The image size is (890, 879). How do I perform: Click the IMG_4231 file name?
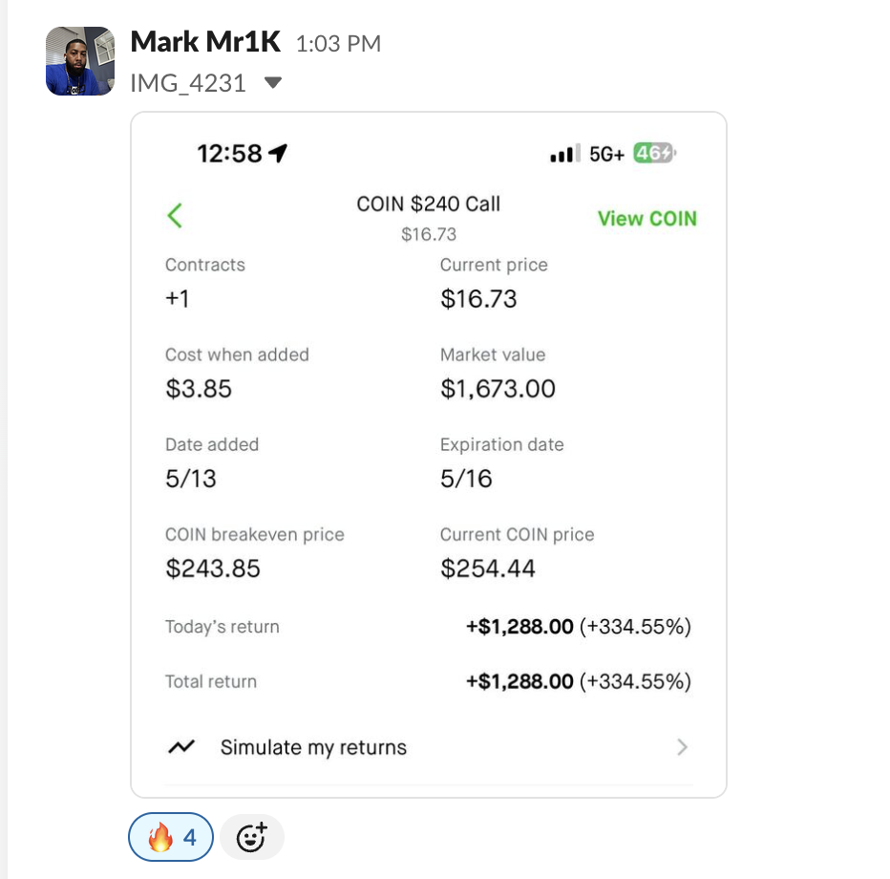pyautogui.click(x=188, y=83)
